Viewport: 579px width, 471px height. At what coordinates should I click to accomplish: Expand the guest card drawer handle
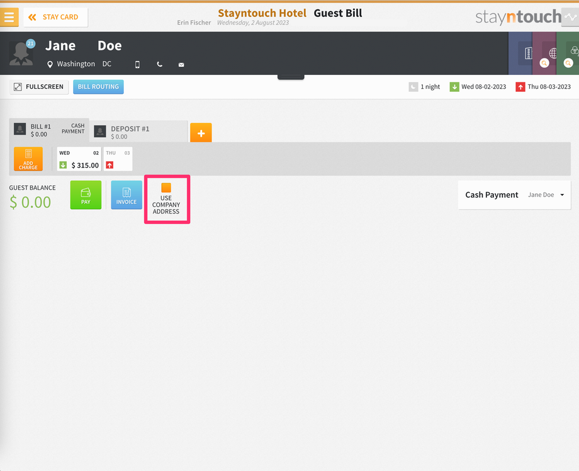coord(291,77)
